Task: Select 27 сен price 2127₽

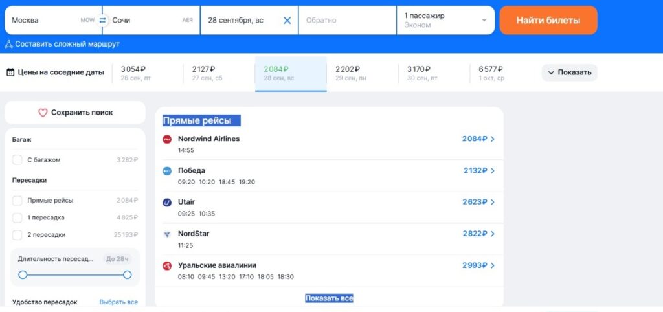Action: [x=219, y=73]
